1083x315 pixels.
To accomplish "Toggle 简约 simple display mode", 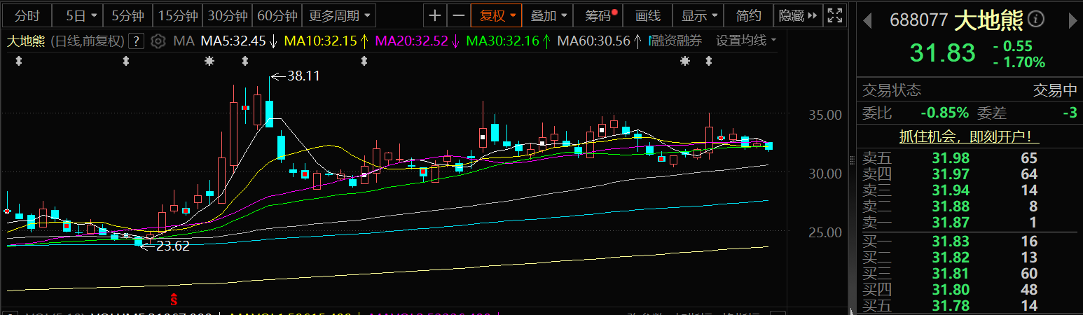I will (x=748, y=15).
